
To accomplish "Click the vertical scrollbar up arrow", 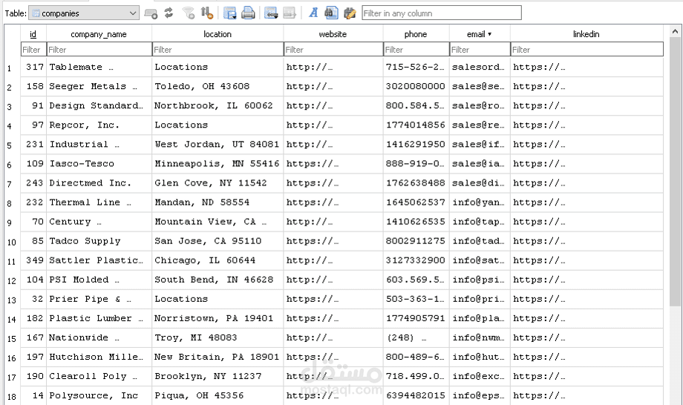I will coord(675,31).
